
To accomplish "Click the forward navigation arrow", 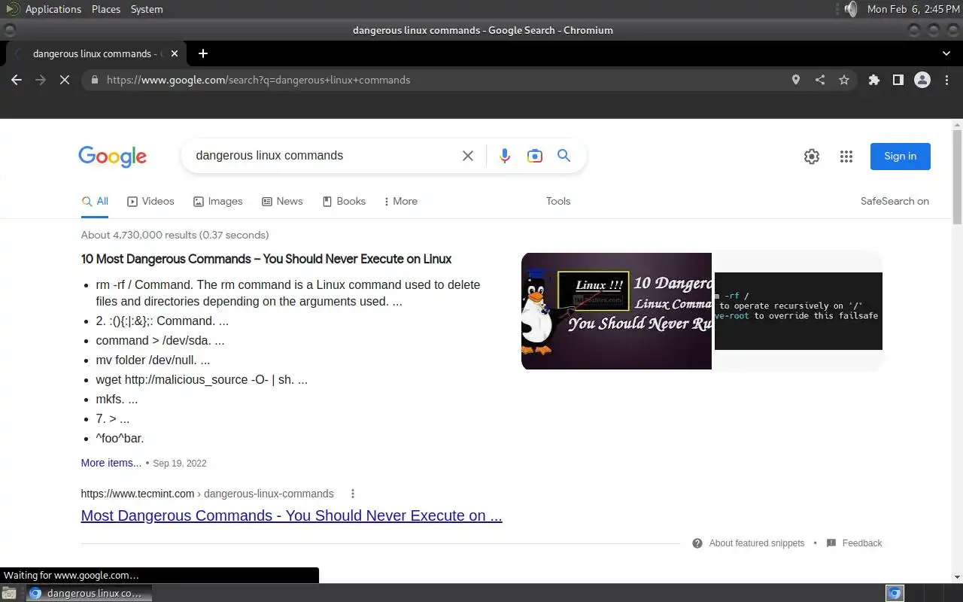I will tap(41, 80).
